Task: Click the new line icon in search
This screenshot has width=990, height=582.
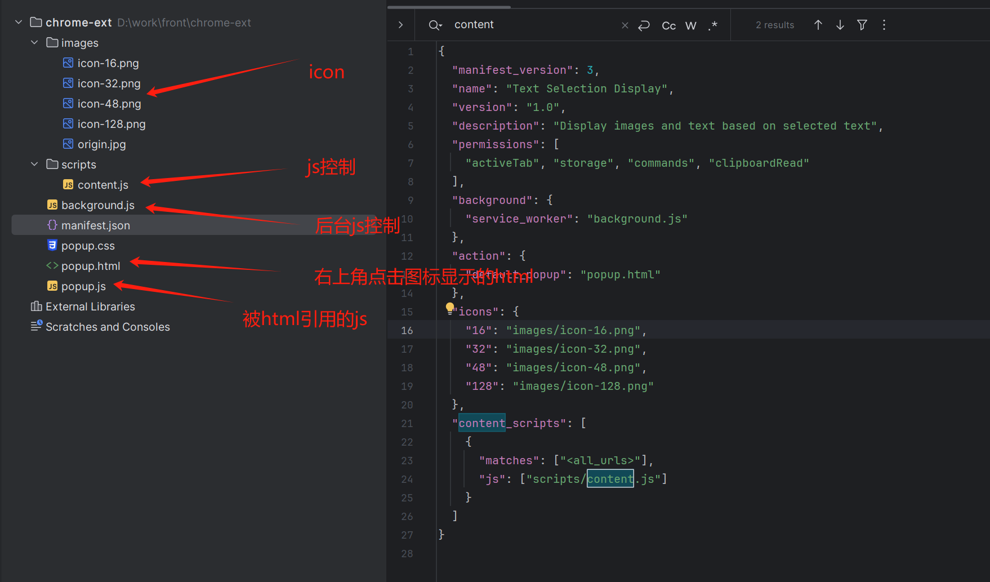Action: coord(644,25)
